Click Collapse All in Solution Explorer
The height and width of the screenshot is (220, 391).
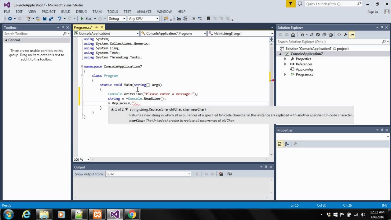click(x=324, y=35)
